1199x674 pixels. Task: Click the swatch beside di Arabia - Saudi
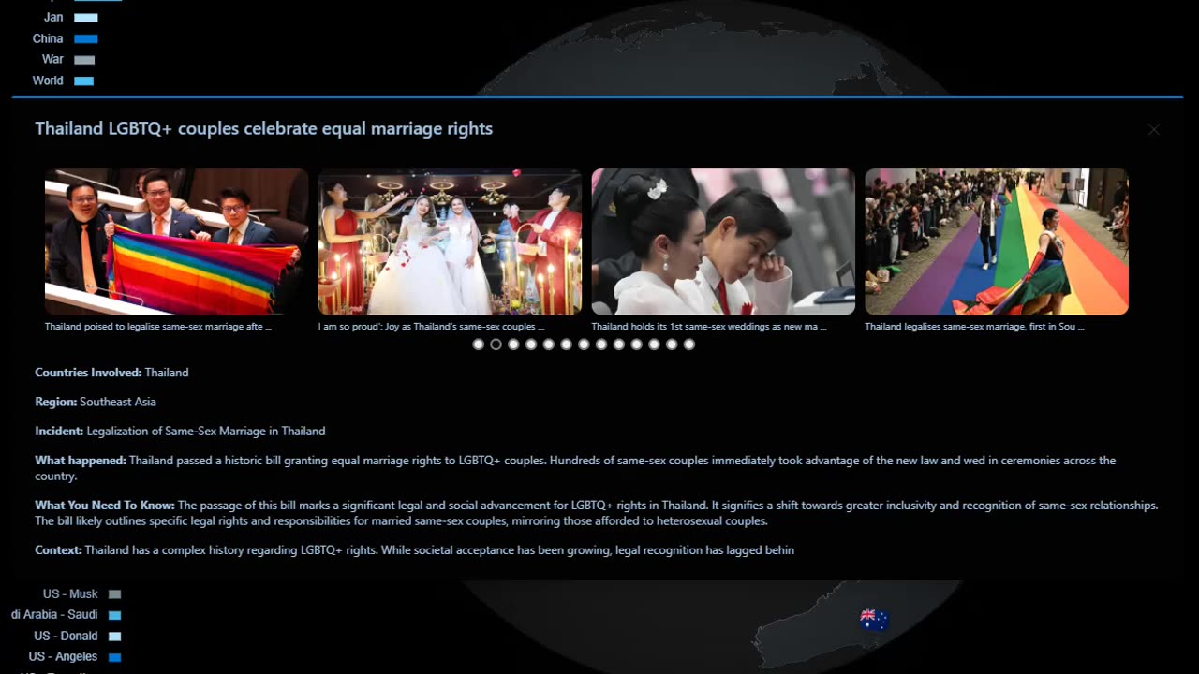coord(114,615)
